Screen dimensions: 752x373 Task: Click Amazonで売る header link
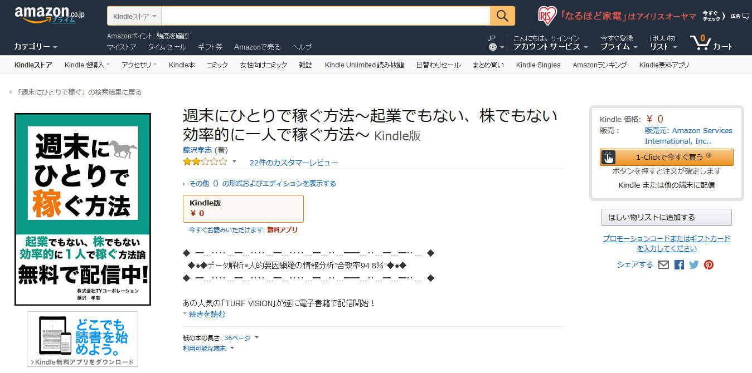click(258, 47)
